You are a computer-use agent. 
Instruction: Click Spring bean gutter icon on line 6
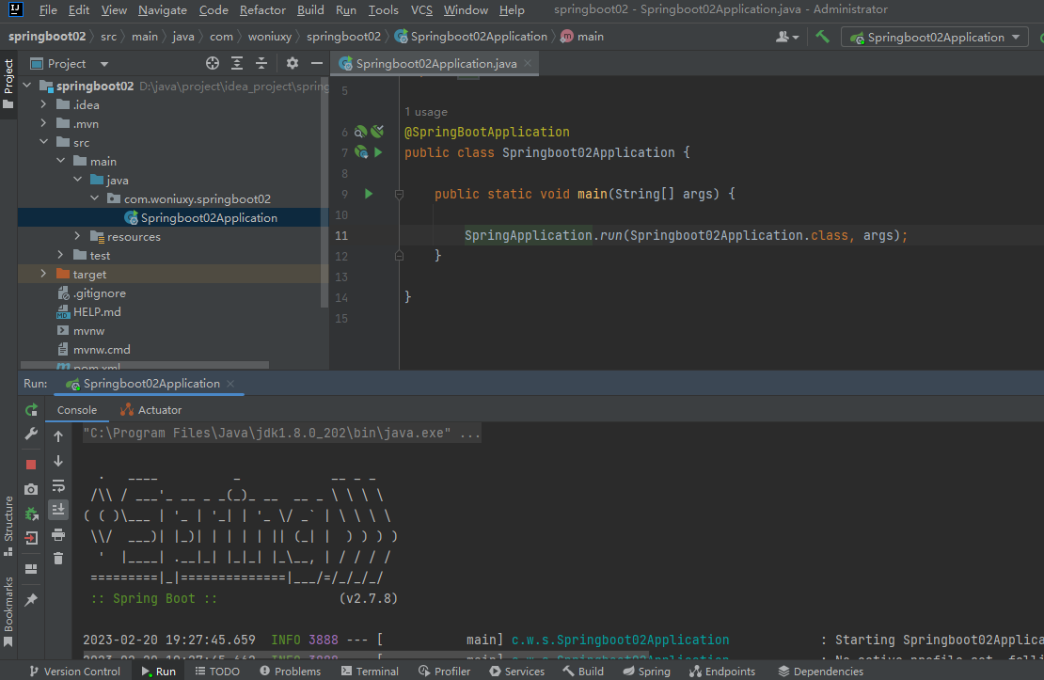click(360, 132)
